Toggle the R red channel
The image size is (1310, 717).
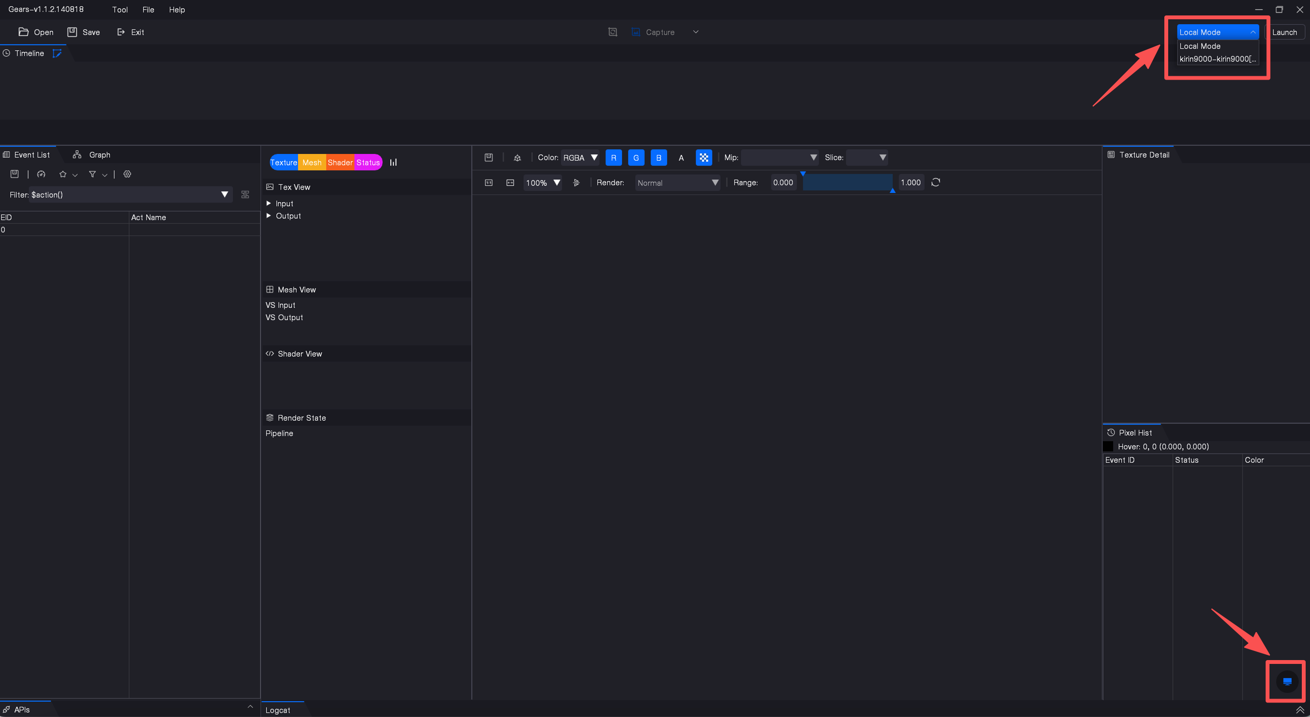click(x=614, y=158)
